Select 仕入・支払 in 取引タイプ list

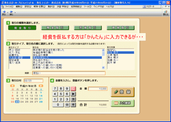pyautogui.click(x=20, y=53)
